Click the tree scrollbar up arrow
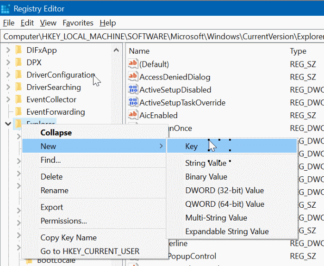324x266 pixels. [116, 50]
